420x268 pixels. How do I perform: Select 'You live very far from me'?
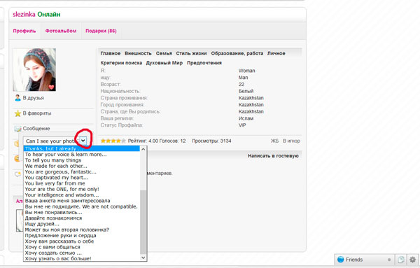pyautogui.click(x=82, y=183)
